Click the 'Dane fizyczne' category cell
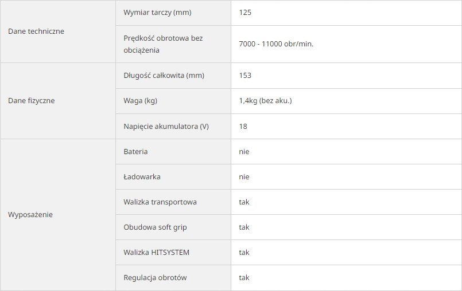The width and height of the screenshot is (462, 291). 32,101
